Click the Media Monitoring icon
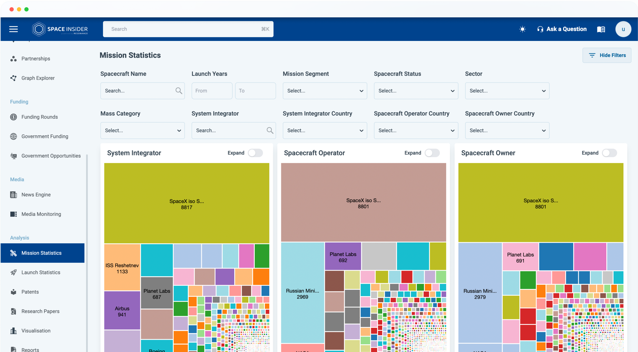The image size is (638, 352). click(13, 214)
